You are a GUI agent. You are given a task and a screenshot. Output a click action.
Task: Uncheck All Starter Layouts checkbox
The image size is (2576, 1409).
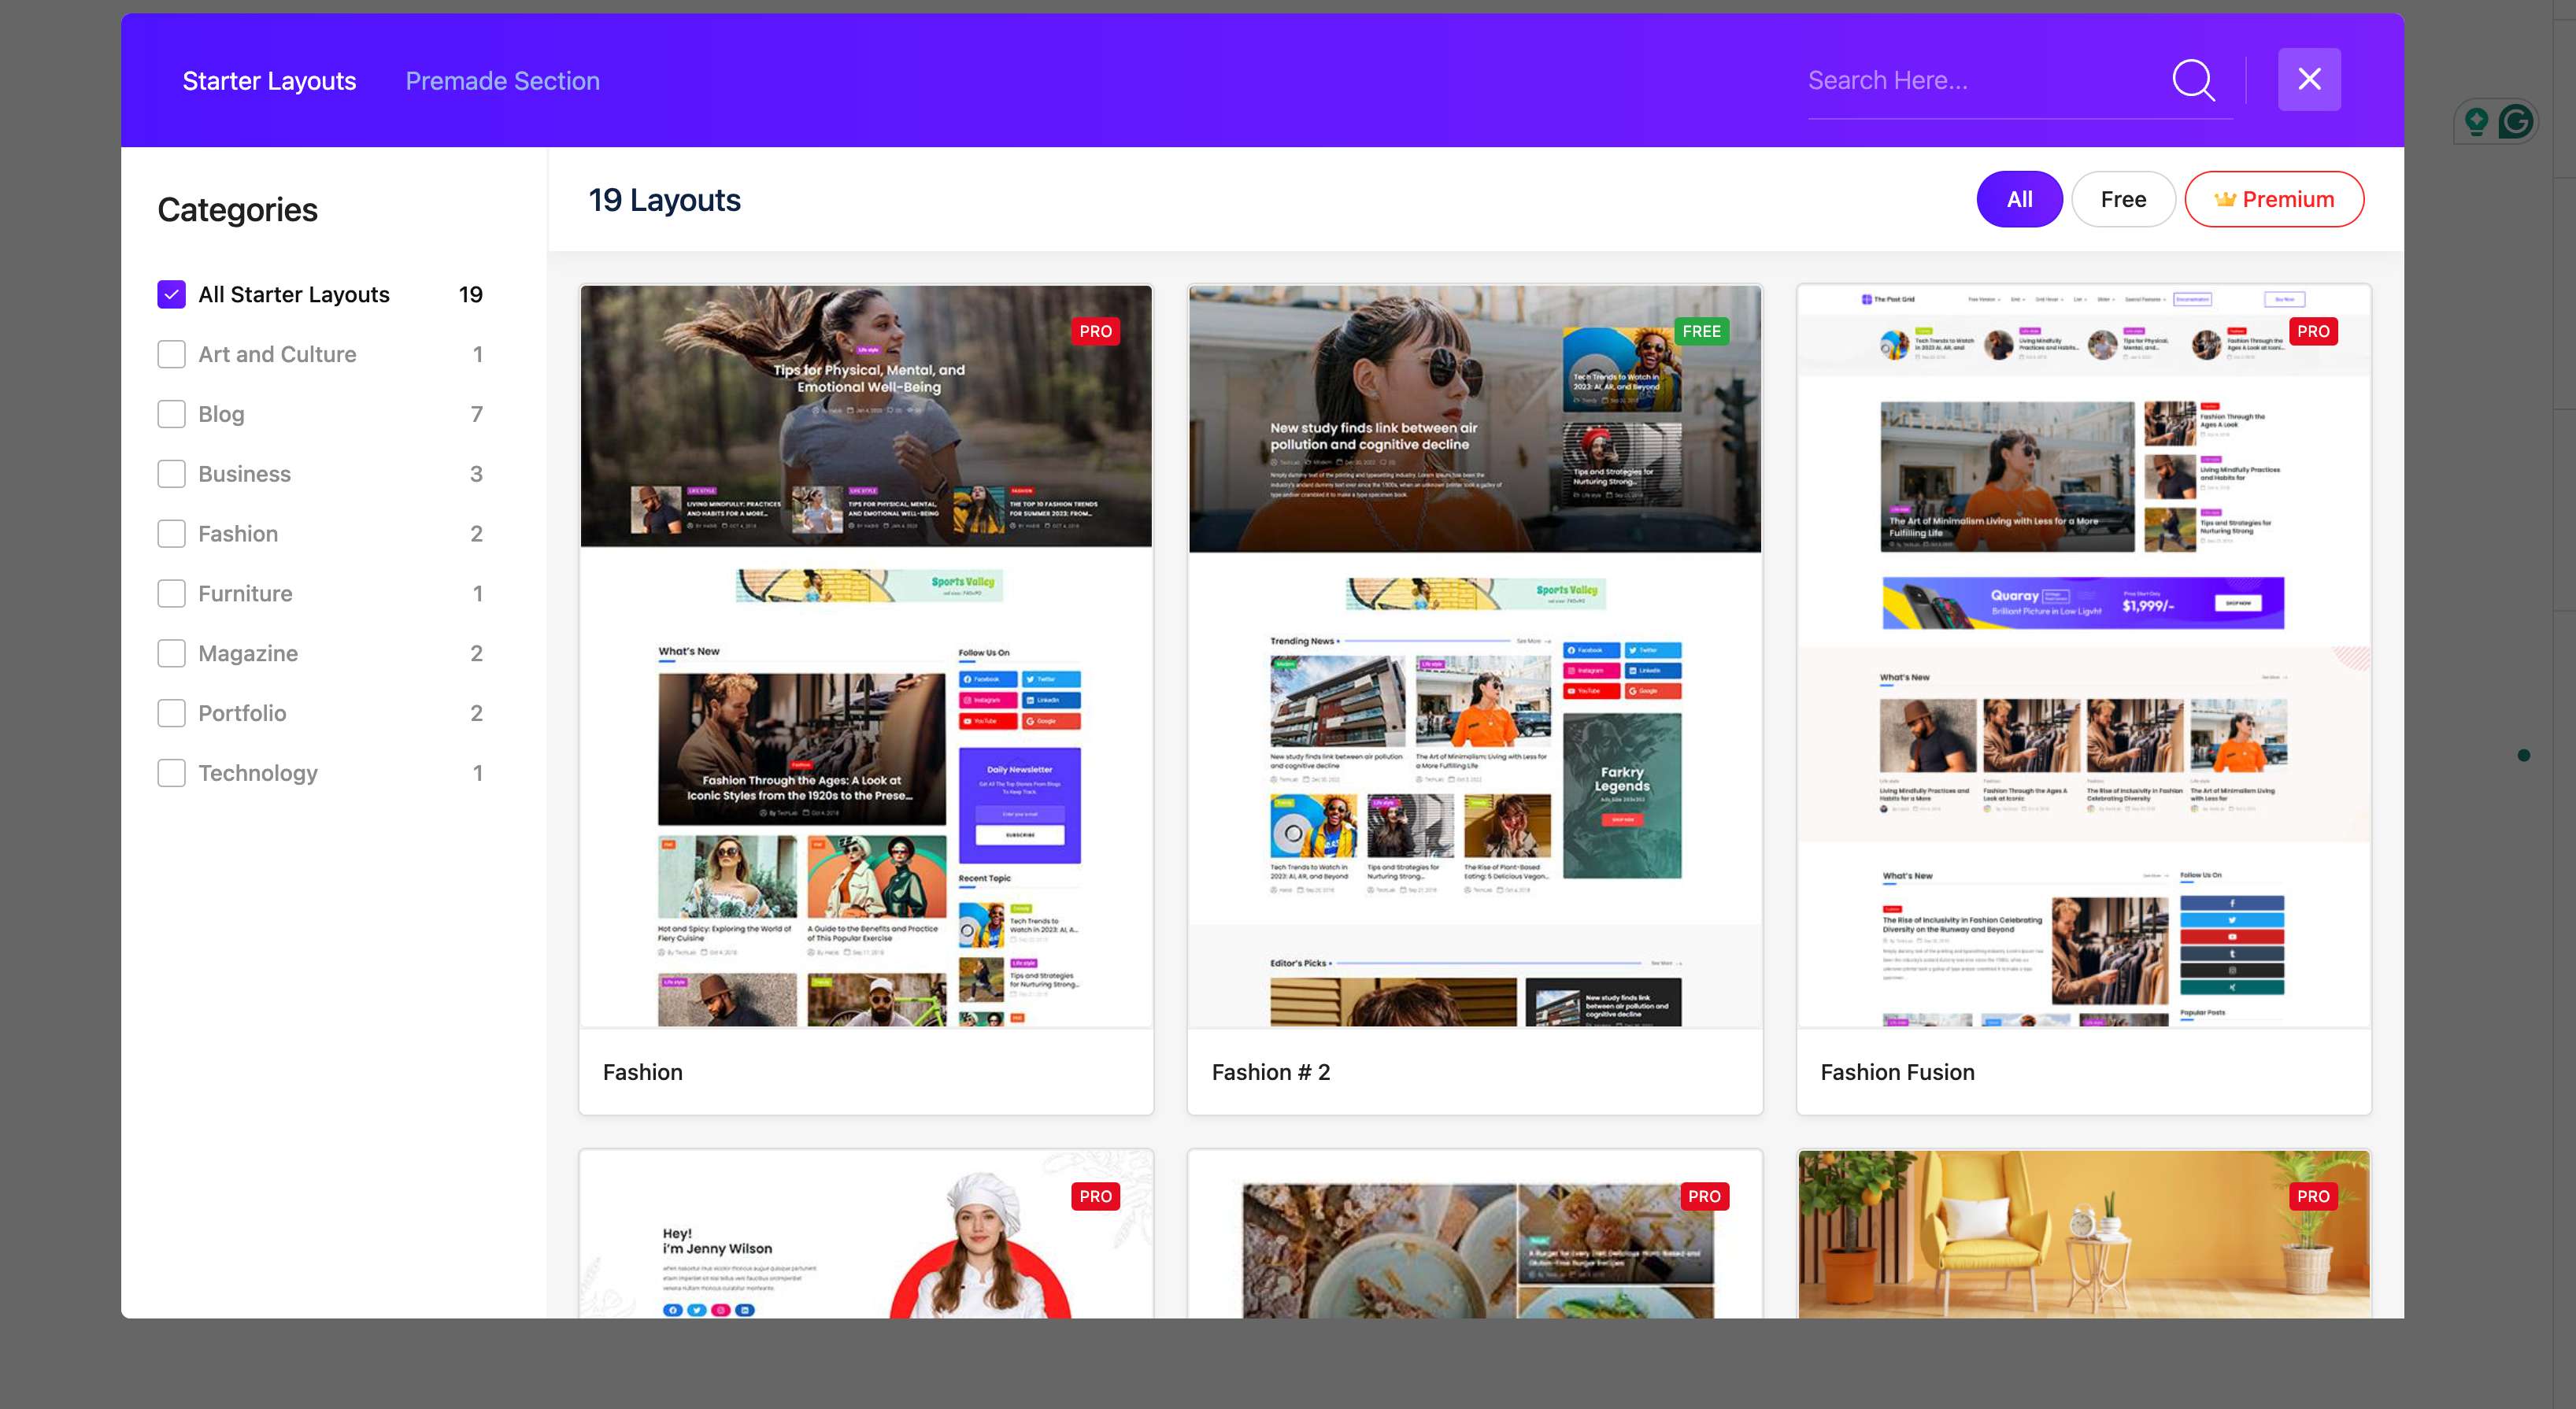pyautogui.click(x=171, y=294)
